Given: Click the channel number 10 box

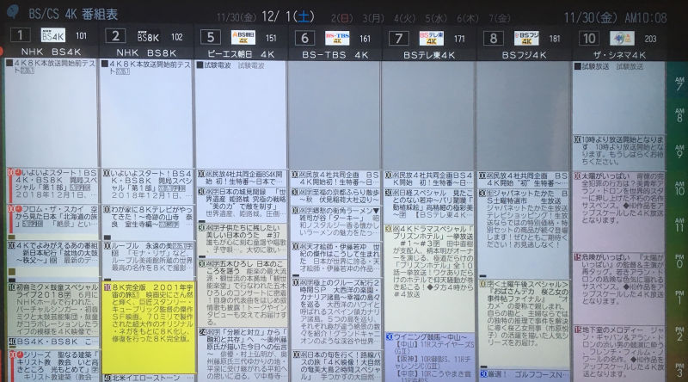Looking at the screenshot, I should 589,38.
